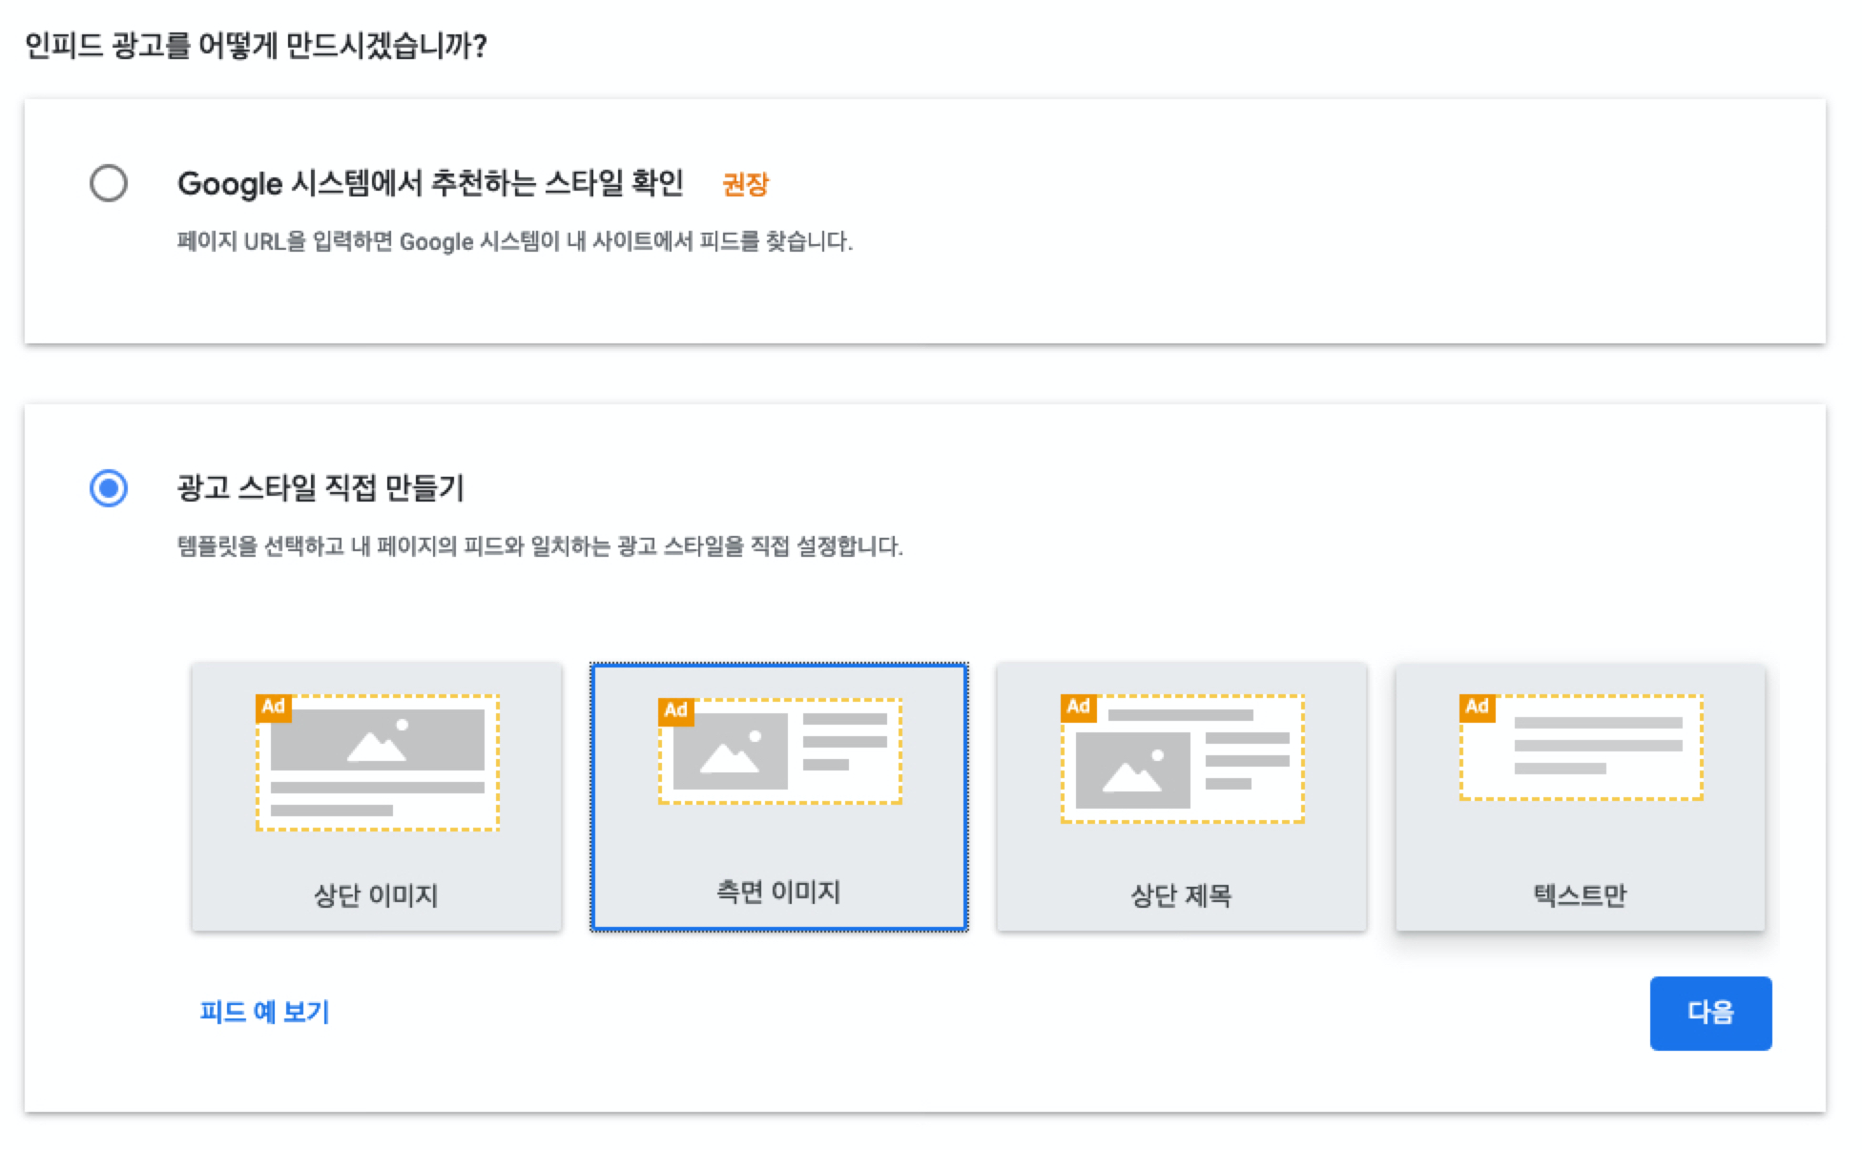The width and height of the screenshot is (1862, 1150).
Task: Click the '광고 스타일 직접 만들기' option title
Action: pyautogui.click(x=321, y=488)
